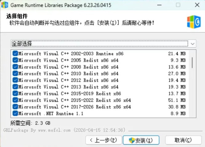Go back with 上一步(P) button
Screen dimensions: 205x147
(103, 140)
